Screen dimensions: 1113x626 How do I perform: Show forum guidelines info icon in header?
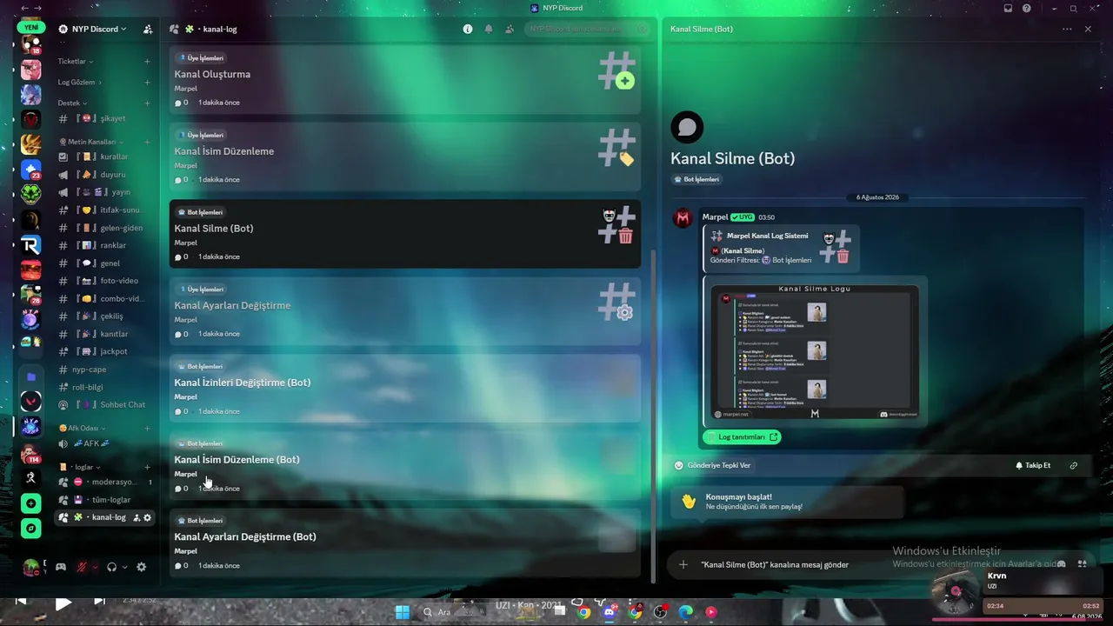click(x=468, y=29)
